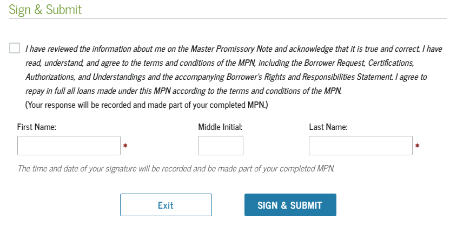The width and height of the screenshot is (470, 227).
Task: Click the First Name input field
Action: click(x=69, y=146)
